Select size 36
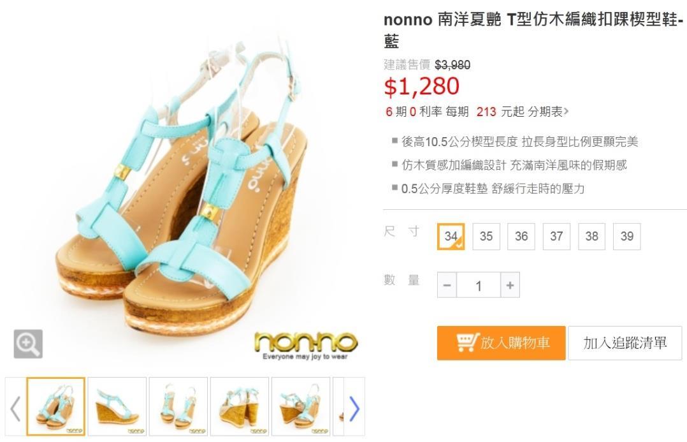687x442 pixels. (x=521, y=237)
